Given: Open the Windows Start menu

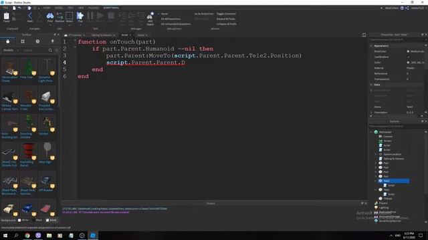Looking at the screenshot, I should 5,235.
